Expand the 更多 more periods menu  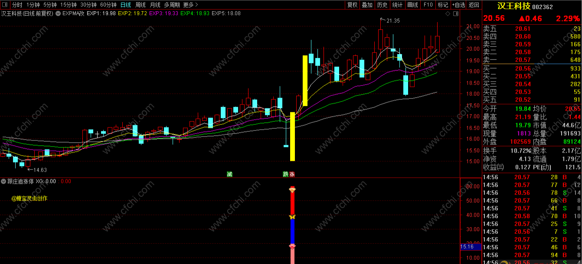point(190,5)
